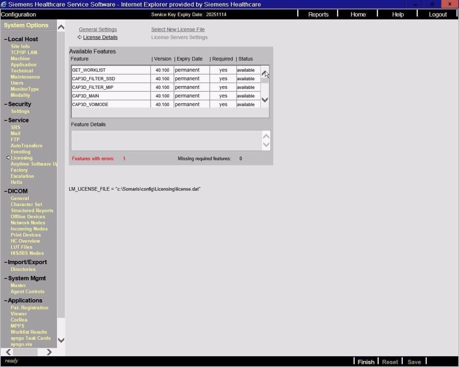
Task: Click features table scroll up arrow
Action: [x=265, y=73]
